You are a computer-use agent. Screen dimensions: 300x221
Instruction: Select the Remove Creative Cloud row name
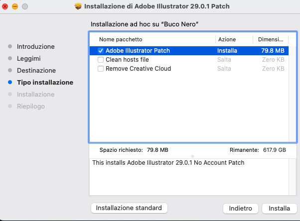tap(138, 69)
